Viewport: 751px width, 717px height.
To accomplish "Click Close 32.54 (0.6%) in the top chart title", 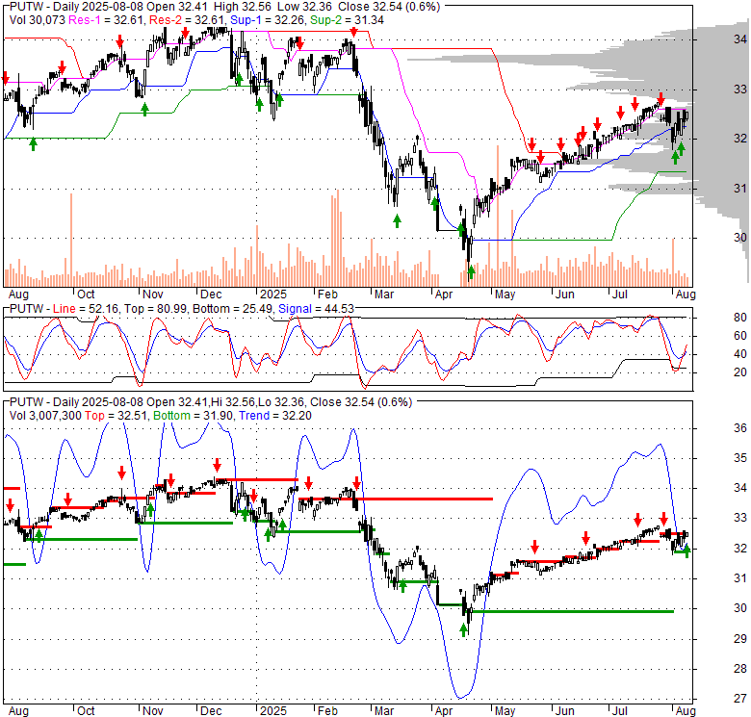I will [389, 7].
